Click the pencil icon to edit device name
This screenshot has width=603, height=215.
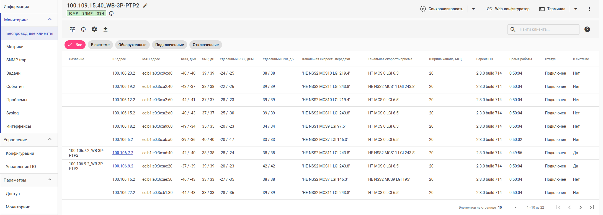coord(145,6)
